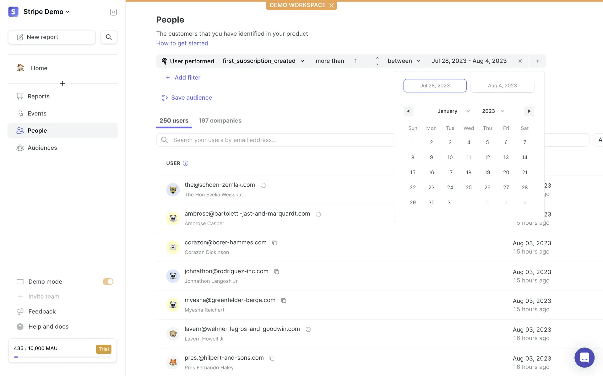The height and width of the screenshot is (376, 603).
Task: Open the USER column help icon
Action: (x=186, y=163)
